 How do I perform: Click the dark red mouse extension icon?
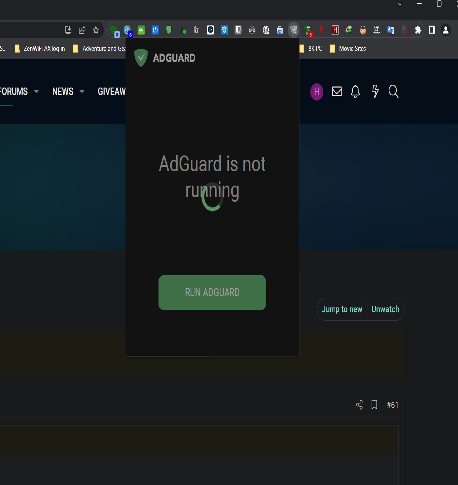point(404,30)
